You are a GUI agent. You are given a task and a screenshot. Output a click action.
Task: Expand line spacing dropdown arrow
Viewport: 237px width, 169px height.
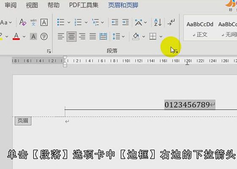coord(123,36)
